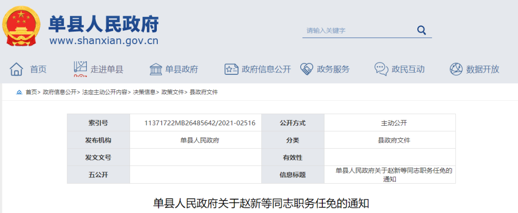Click the house icon beside 首页
518x213 pixels.
pos(16,70)
